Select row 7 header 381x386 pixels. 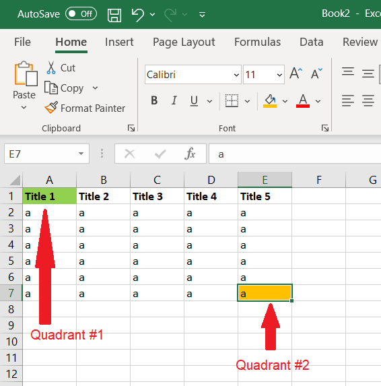coord(11,293)
